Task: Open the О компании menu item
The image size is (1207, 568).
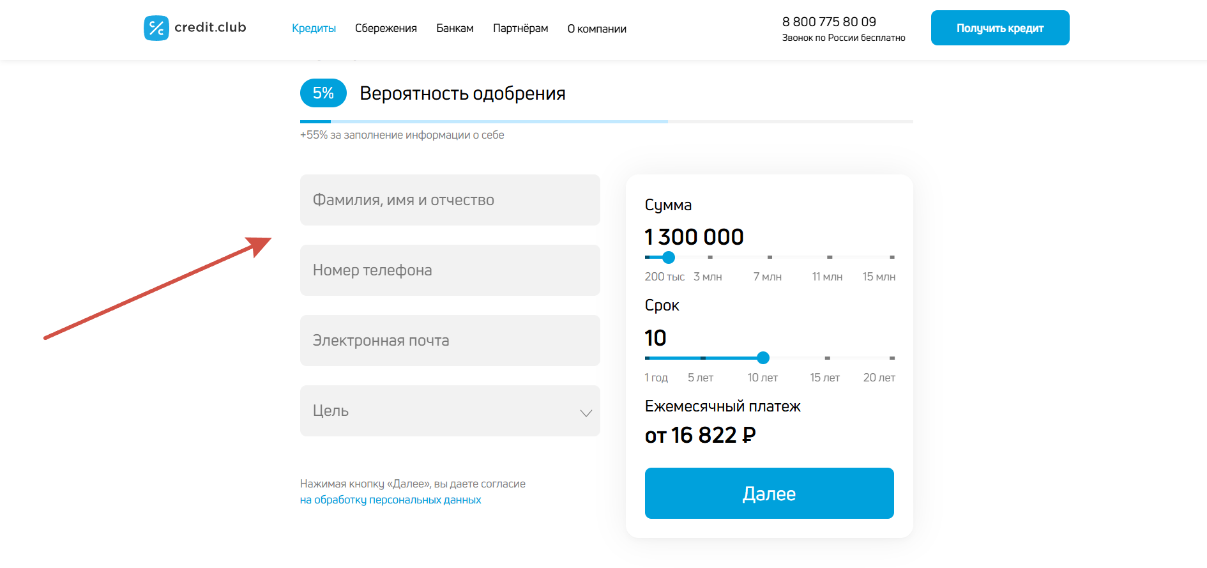Action: [x=596, y=29]
